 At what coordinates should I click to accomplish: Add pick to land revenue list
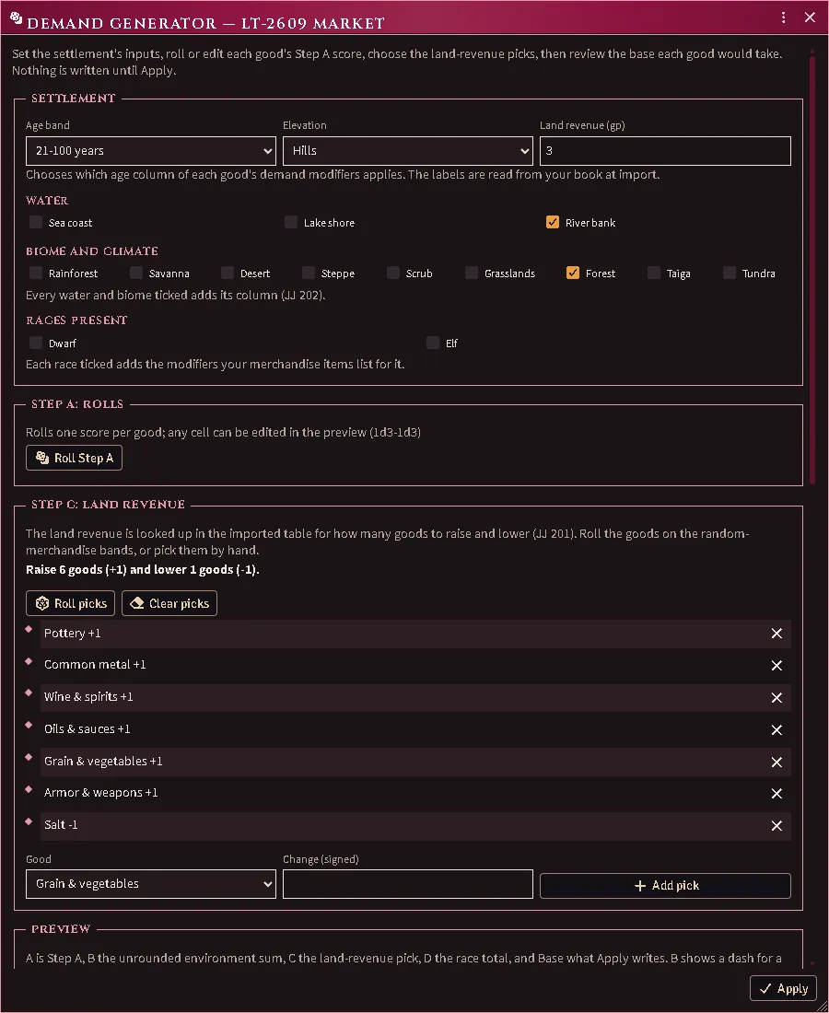[x=665, y=886]
